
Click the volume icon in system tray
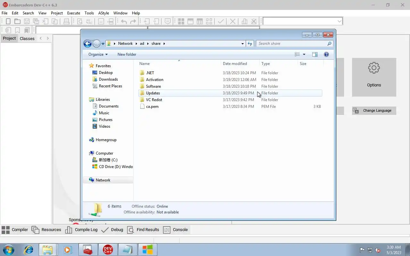point(378,250)
